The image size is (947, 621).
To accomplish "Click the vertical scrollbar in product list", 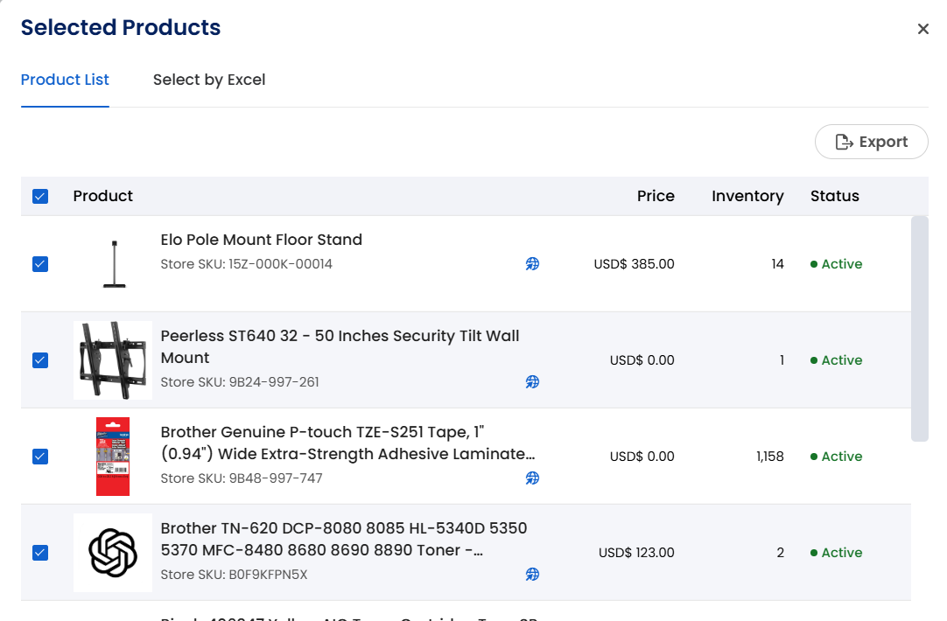I will tap(919, 329).
